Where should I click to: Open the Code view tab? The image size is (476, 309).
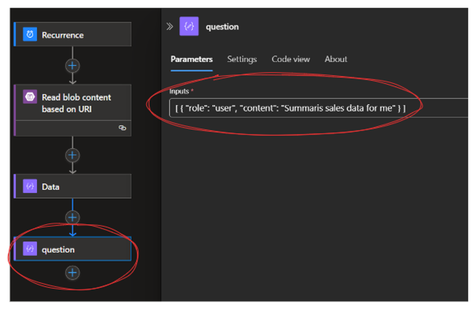tap(290, 59)
